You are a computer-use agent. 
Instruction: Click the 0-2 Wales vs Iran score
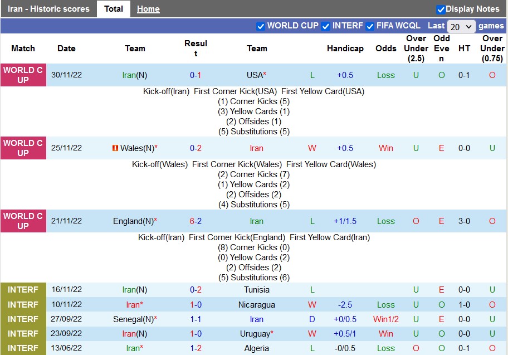(196, 148)
